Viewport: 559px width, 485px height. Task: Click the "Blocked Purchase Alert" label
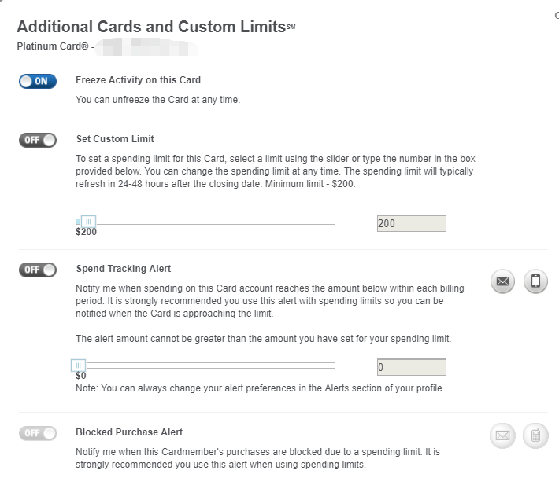(129, 432)
